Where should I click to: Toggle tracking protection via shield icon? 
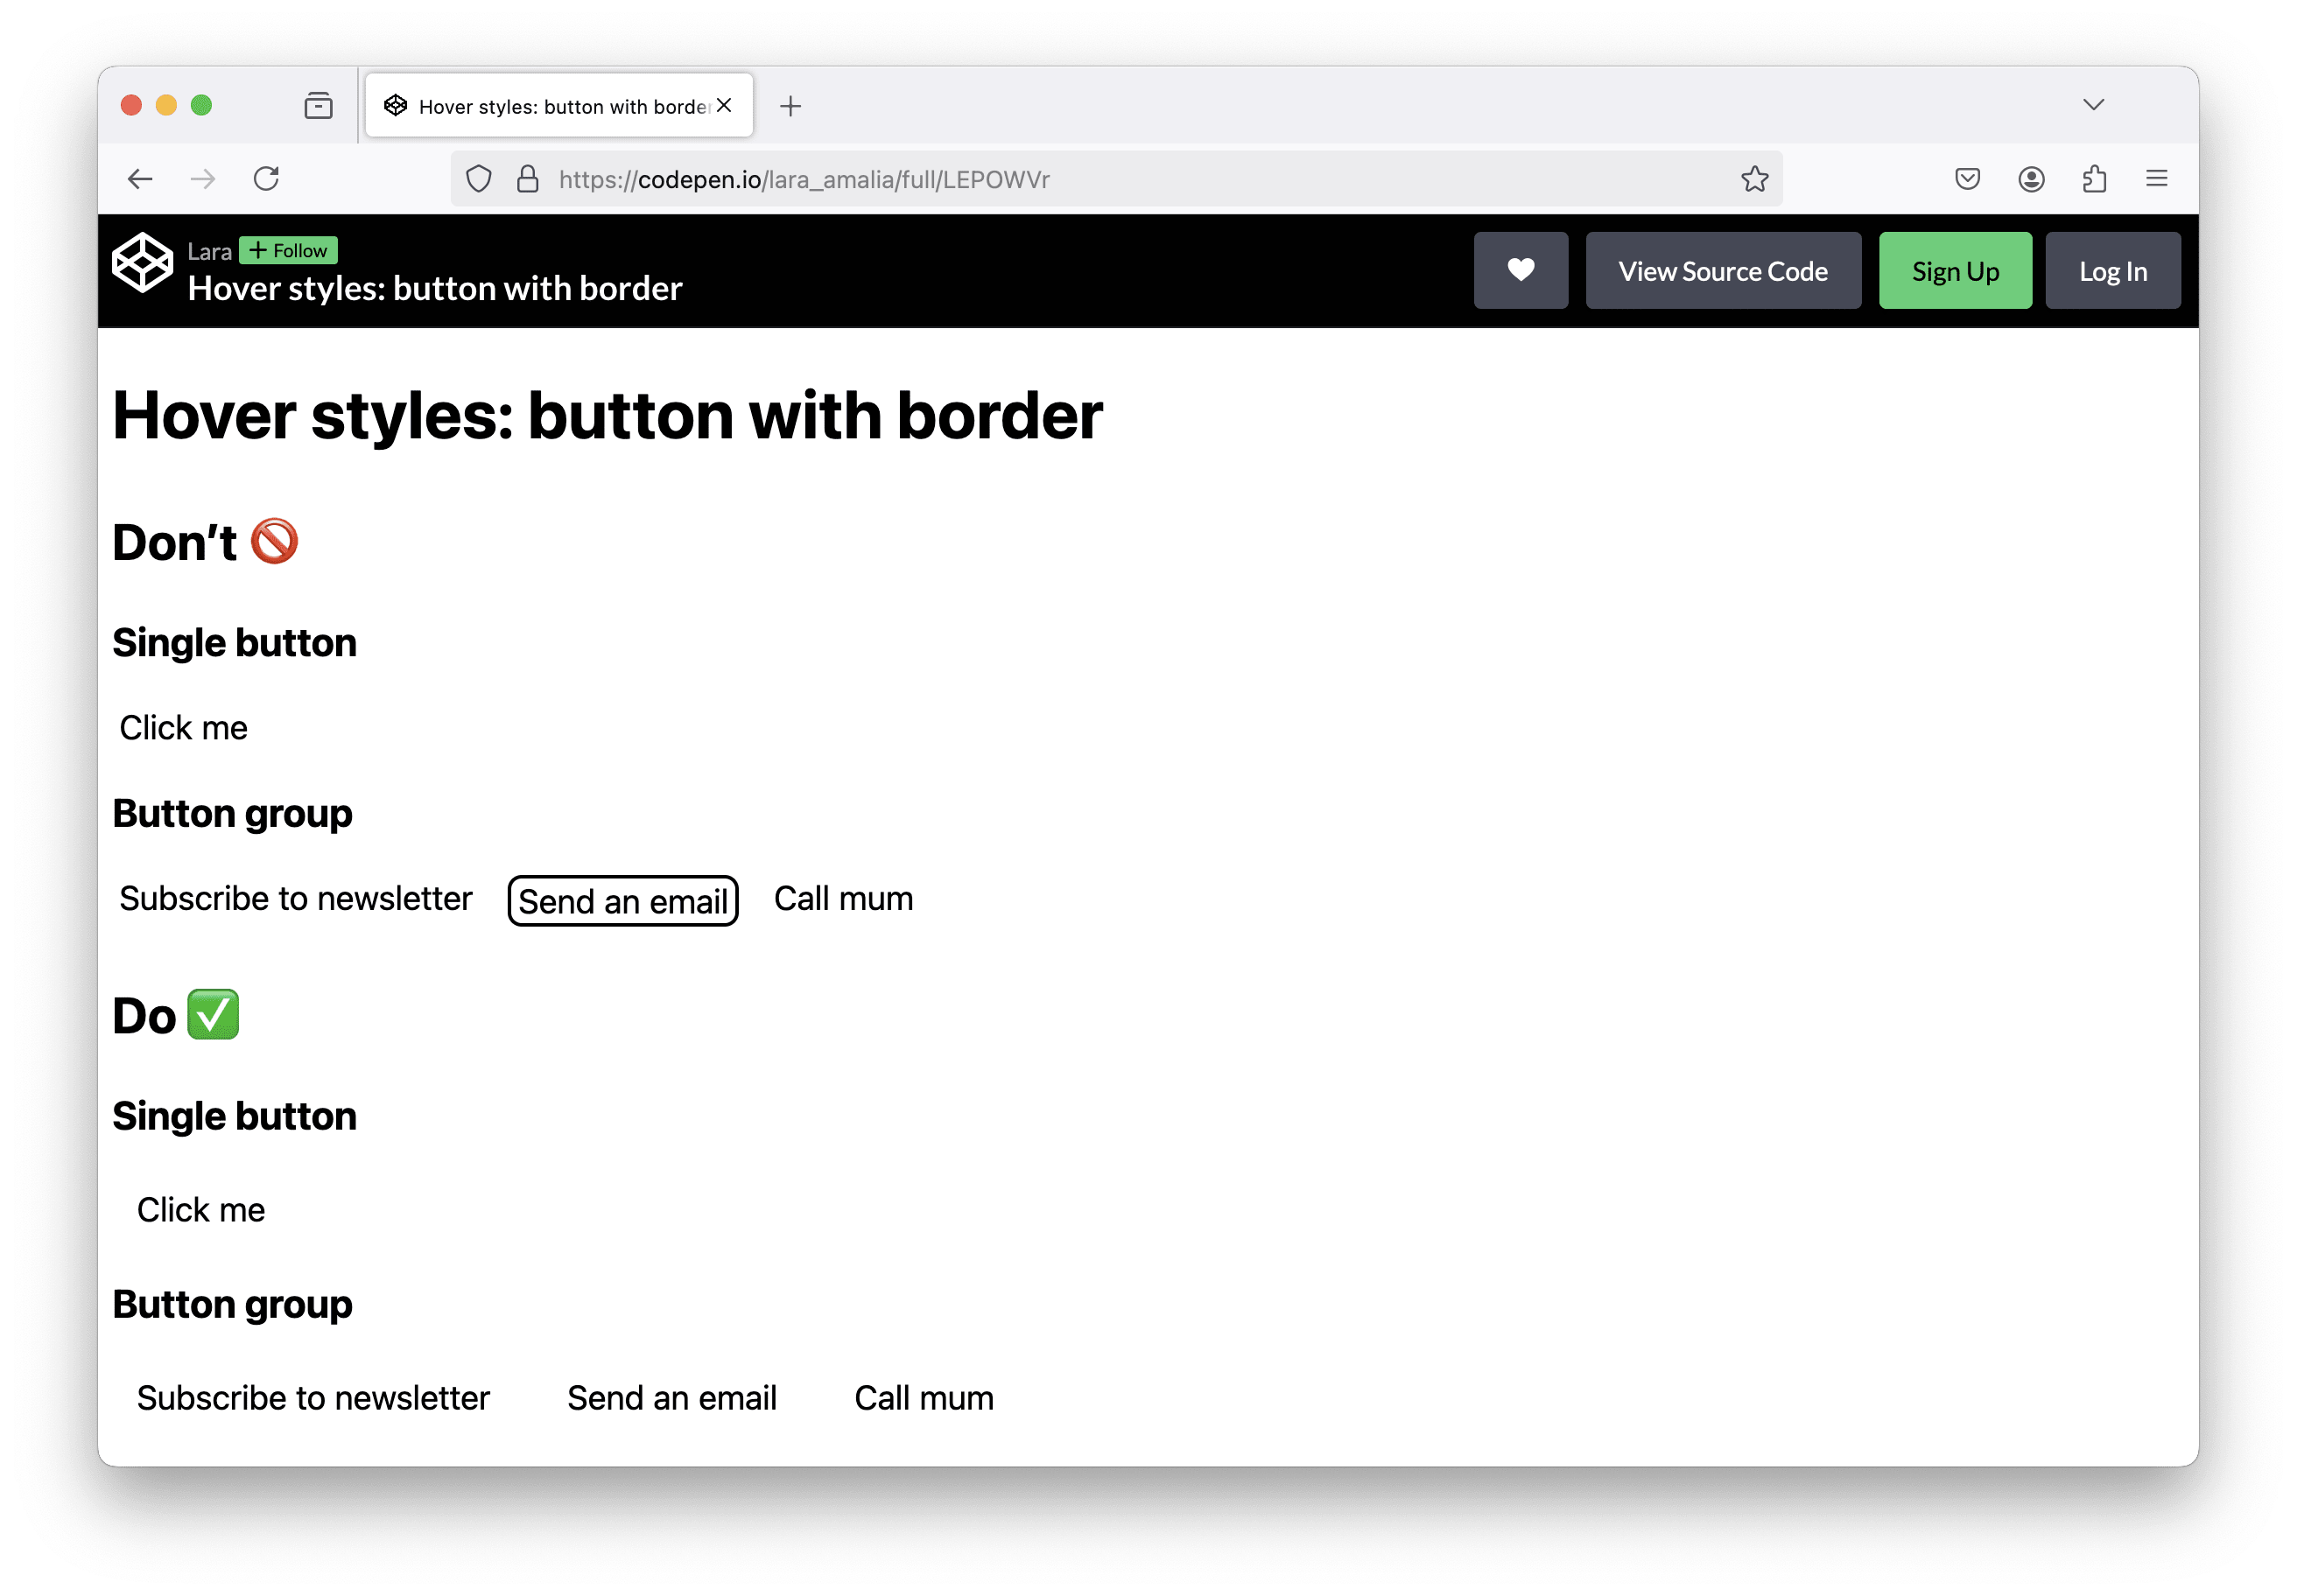[478, 178]
